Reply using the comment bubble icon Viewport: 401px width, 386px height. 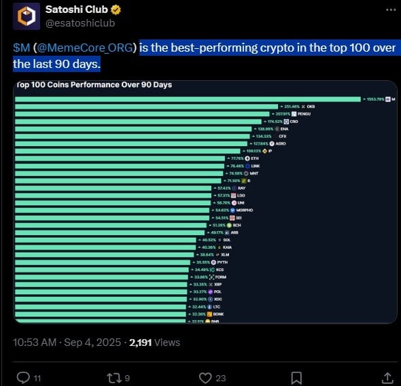click(x=23, y=378)
